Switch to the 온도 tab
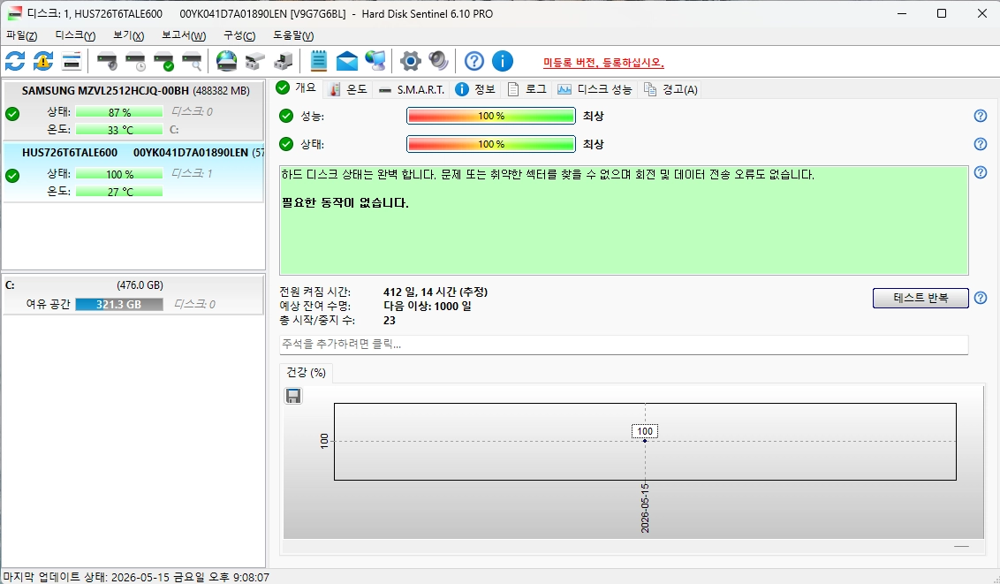Image resolution: width=1000 pixels, height=584 pixels. 348,89
